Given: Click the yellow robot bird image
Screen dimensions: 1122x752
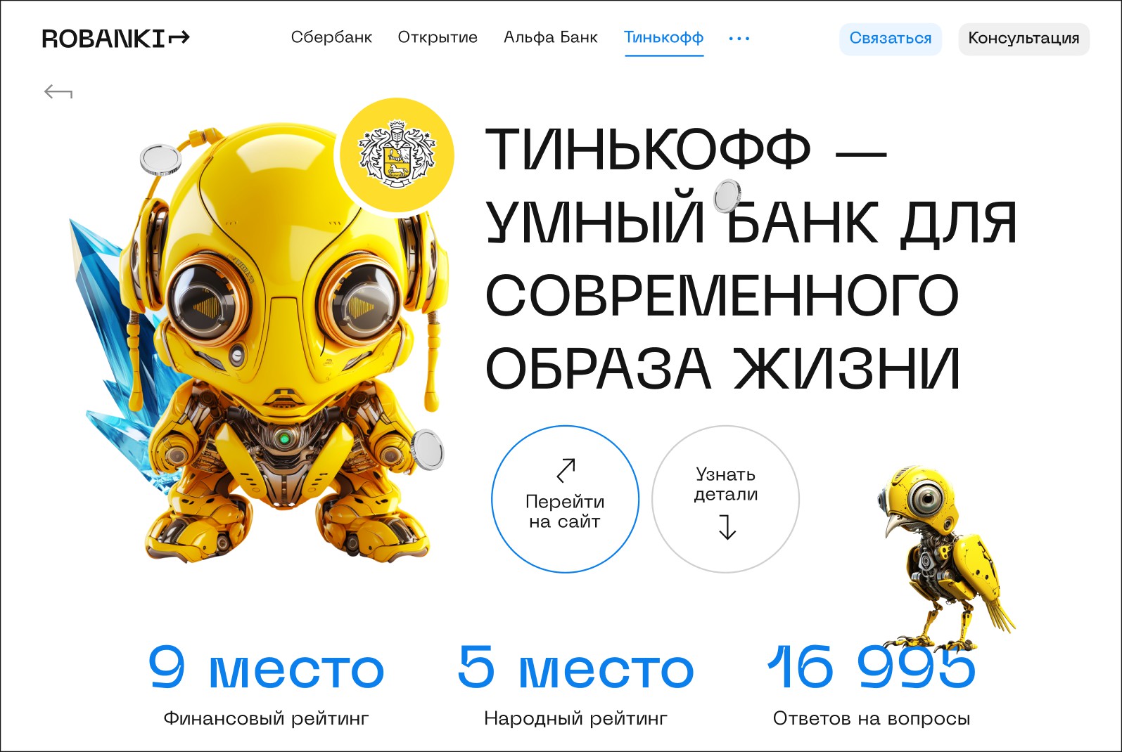Looking at the screenshot, I should (x=943, y=555).
